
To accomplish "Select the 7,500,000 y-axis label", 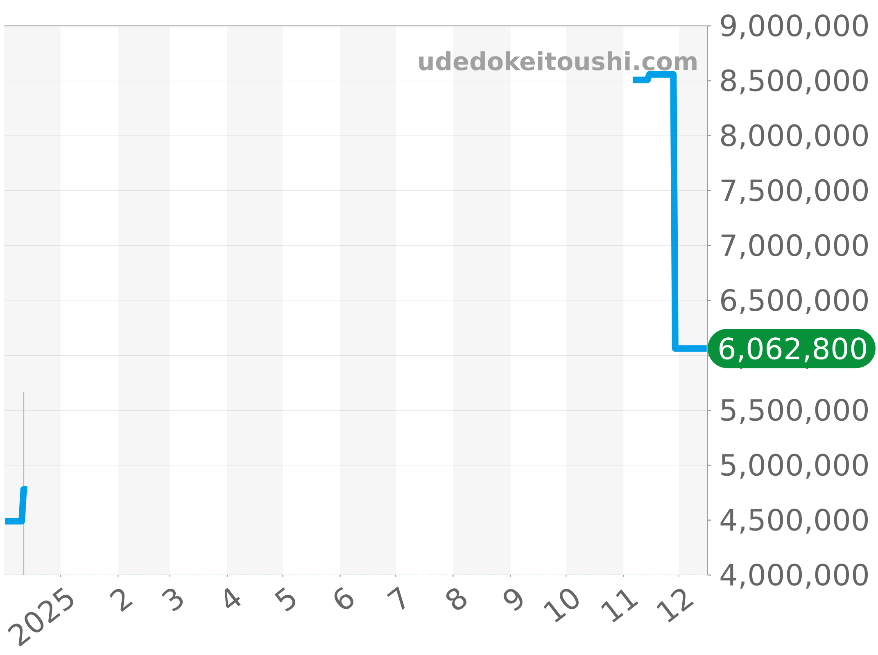I will click(x=794, y=191).
